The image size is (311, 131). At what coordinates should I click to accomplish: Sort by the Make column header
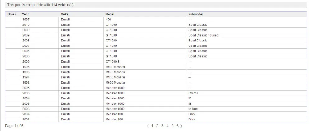pos(64,14)
